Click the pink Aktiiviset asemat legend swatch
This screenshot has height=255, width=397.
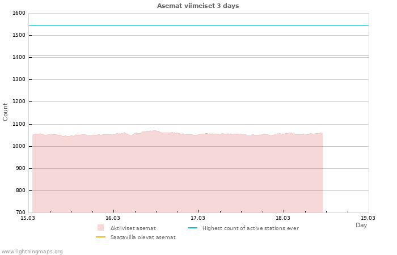point(101,228)
